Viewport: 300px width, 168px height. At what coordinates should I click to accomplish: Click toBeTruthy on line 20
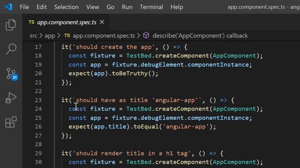pyautogui.click(x=130, y=73)
